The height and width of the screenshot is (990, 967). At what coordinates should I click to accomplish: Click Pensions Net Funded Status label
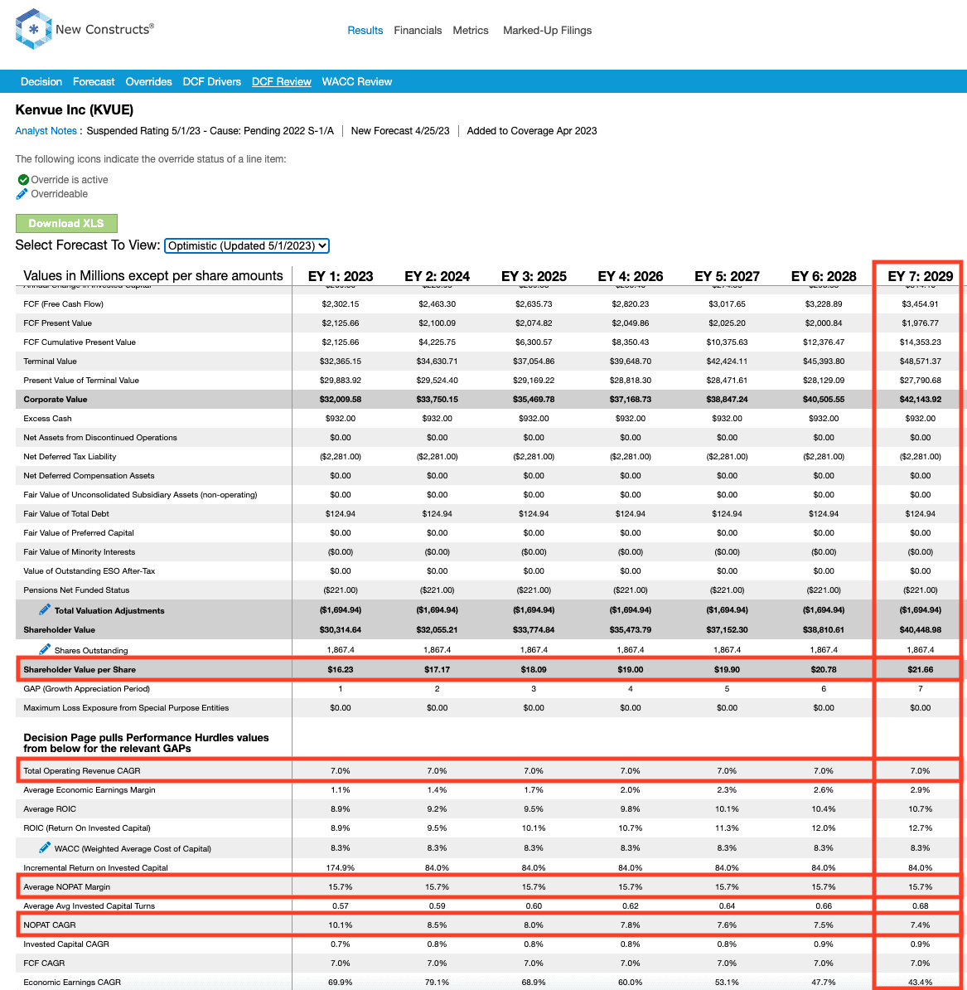click(76, 590)
